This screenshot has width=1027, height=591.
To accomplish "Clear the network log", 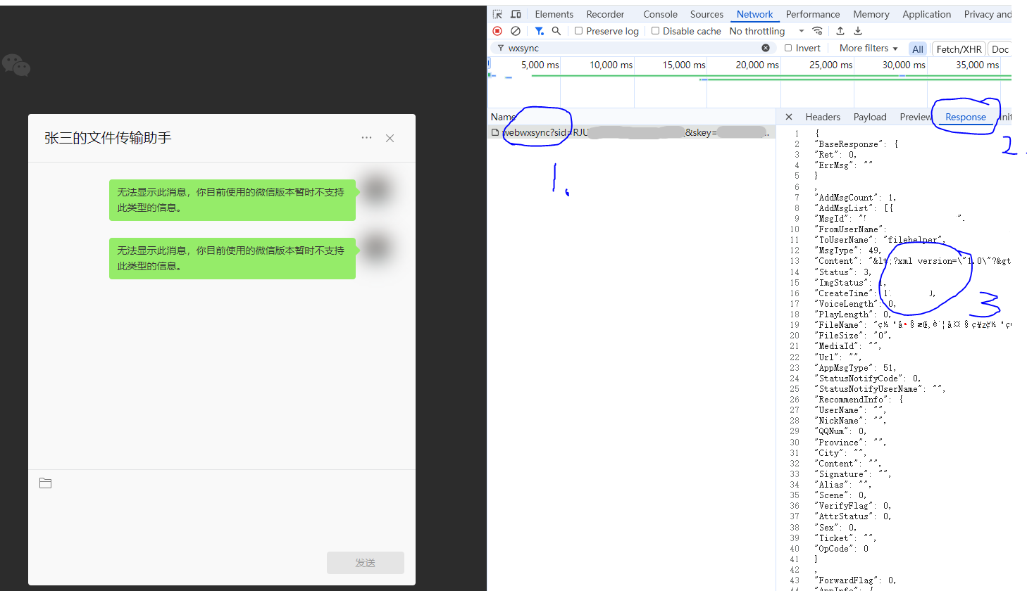I will pos(516,31).
